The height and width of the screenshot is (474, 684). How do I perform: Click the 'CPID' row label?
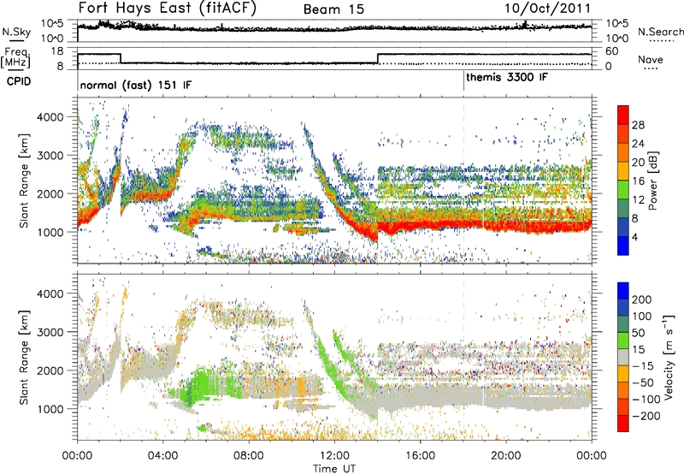pyautogui.click(x=19, y=81)
